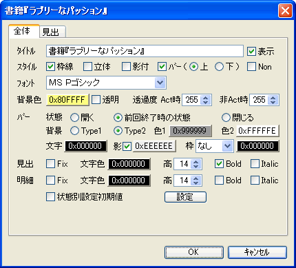Enable the 状態別設定初期値 checkbox
The image size is (296, 268).
50,197
